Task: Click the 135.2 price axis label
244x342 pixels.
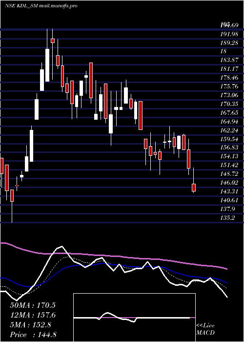Action: click(x=228, y=218)
